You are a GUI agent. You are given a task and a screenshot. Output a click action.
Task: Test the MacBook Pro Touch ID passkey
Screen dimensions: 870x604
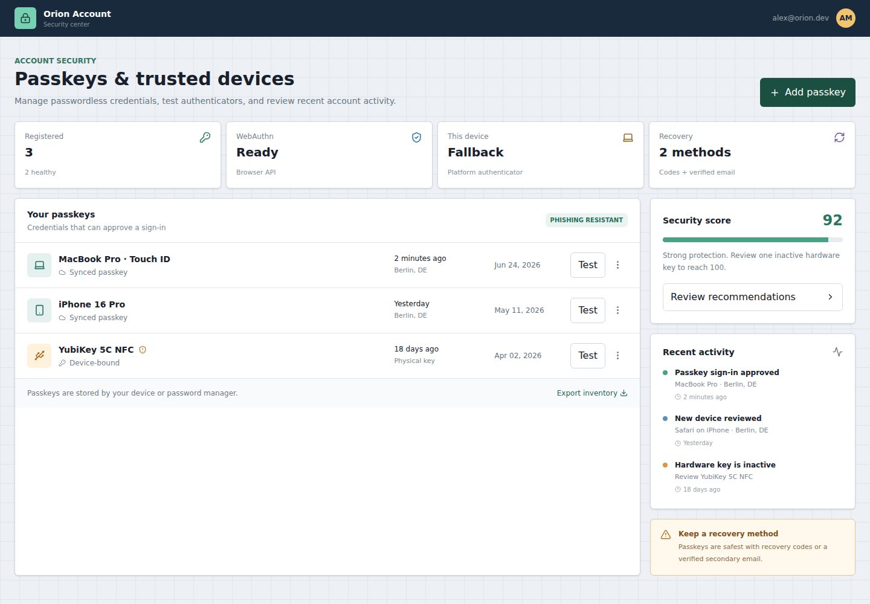tap(588, 265)
